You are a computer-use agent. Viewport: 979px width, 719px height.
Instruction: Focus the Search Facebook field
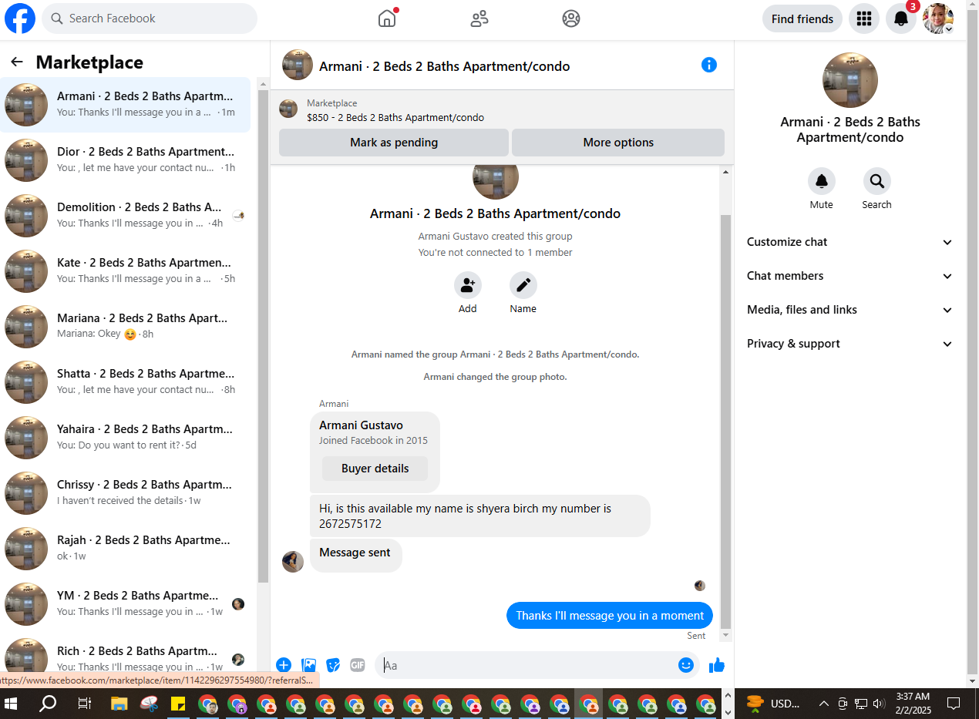150,18
